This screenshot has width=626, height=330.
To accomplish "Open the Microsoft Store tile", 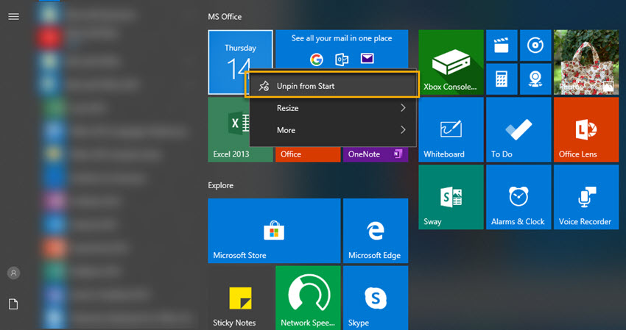I will (x=274, y=231).
